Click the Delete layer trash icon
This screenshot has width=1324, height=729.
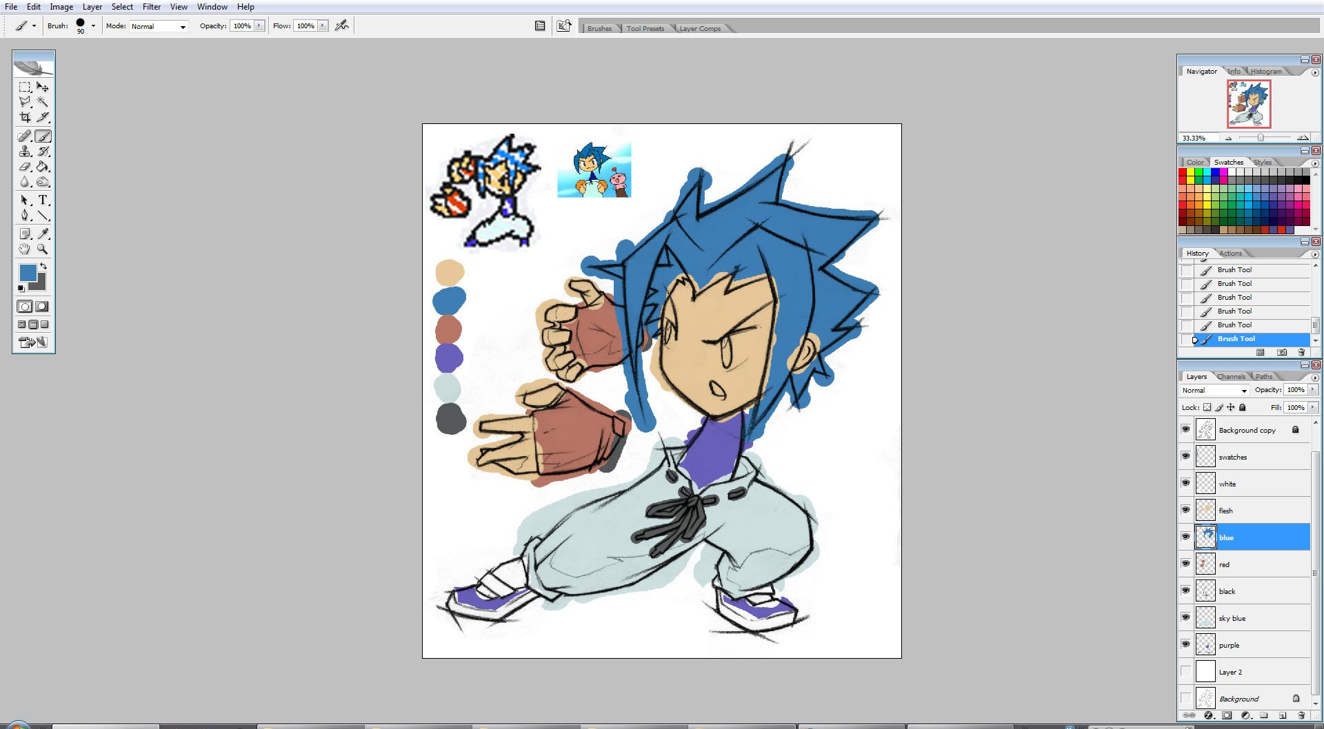[1301, 716]
